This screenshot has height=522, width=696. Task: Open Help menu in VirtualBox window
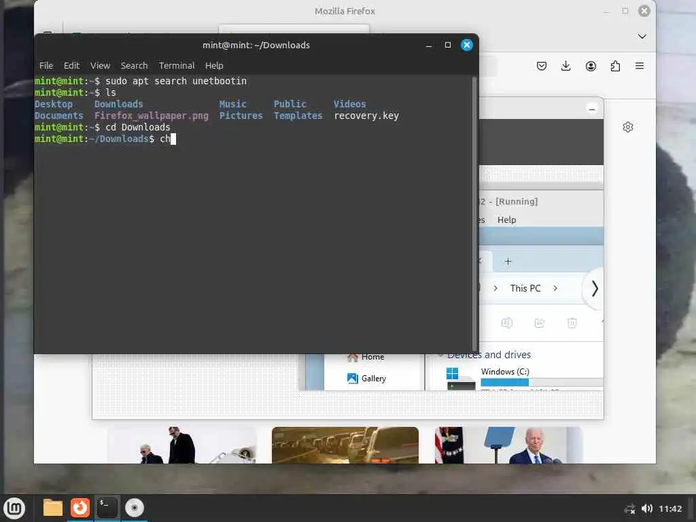pos(506,220)
